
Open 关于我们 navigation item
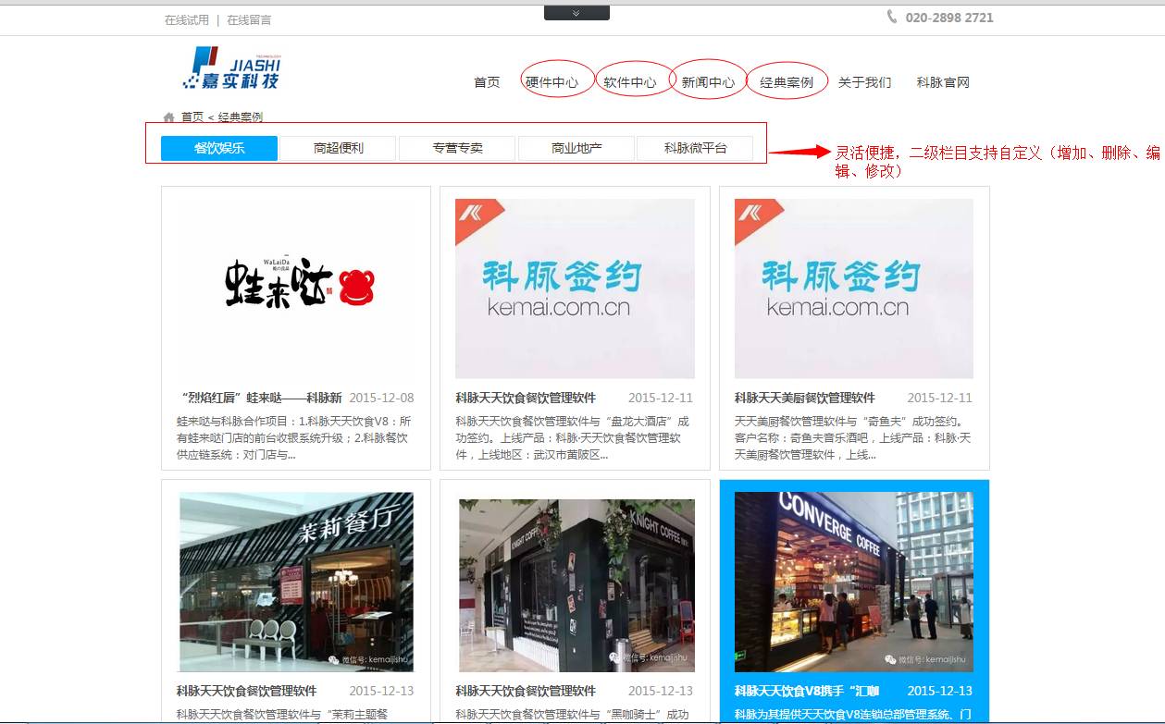tap(864, 82)
